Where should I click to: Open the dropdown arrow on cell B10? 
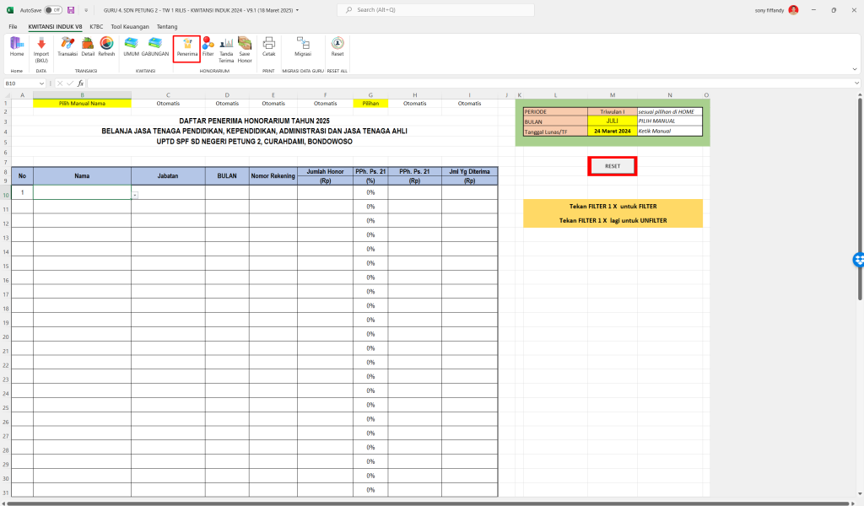[x=135, y=196]
